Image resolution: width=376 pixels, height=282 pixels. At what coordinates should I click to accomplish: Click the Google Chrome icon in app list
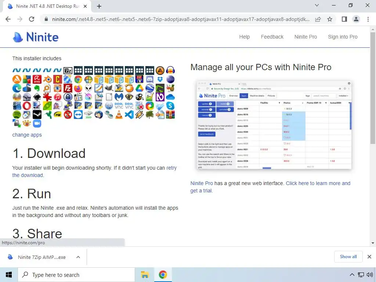pos(78,79)
